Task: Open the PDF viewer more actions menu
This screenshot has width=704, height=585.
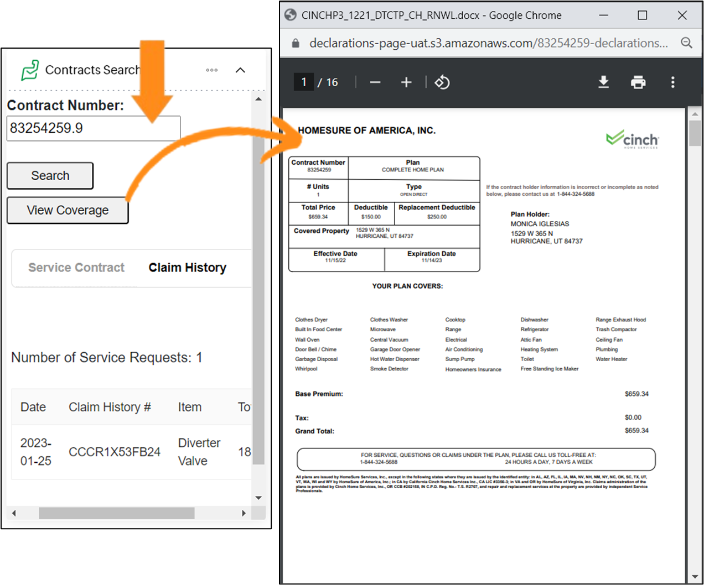Action: click(673, 82)
